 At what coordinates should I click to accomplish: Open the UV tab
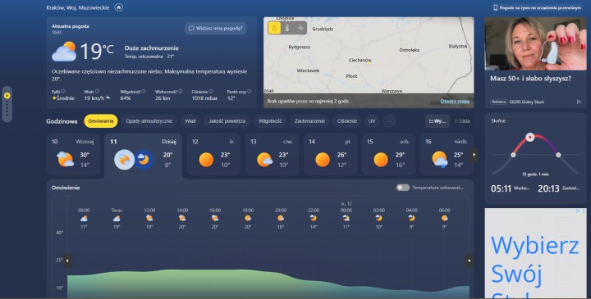(372, 121)
